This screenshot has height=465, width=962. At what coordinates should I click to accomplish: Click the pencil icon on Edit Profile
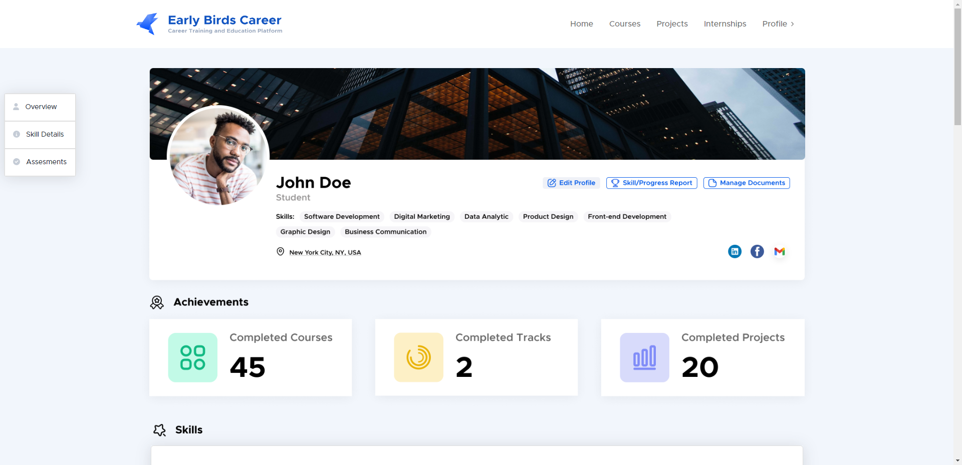point(552,183)
